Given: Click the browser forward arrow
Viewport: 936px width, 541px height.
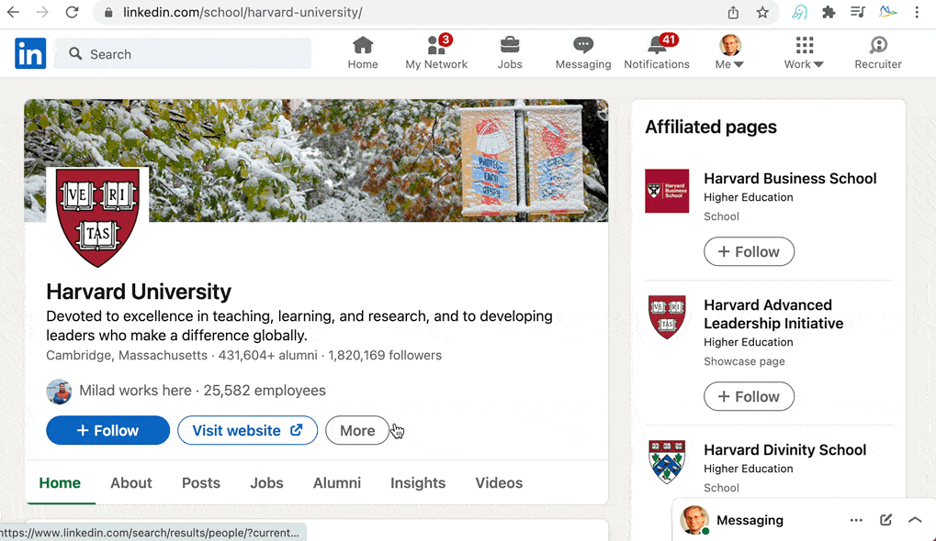Looking at the screenshot, I should [x=42, y=12].
